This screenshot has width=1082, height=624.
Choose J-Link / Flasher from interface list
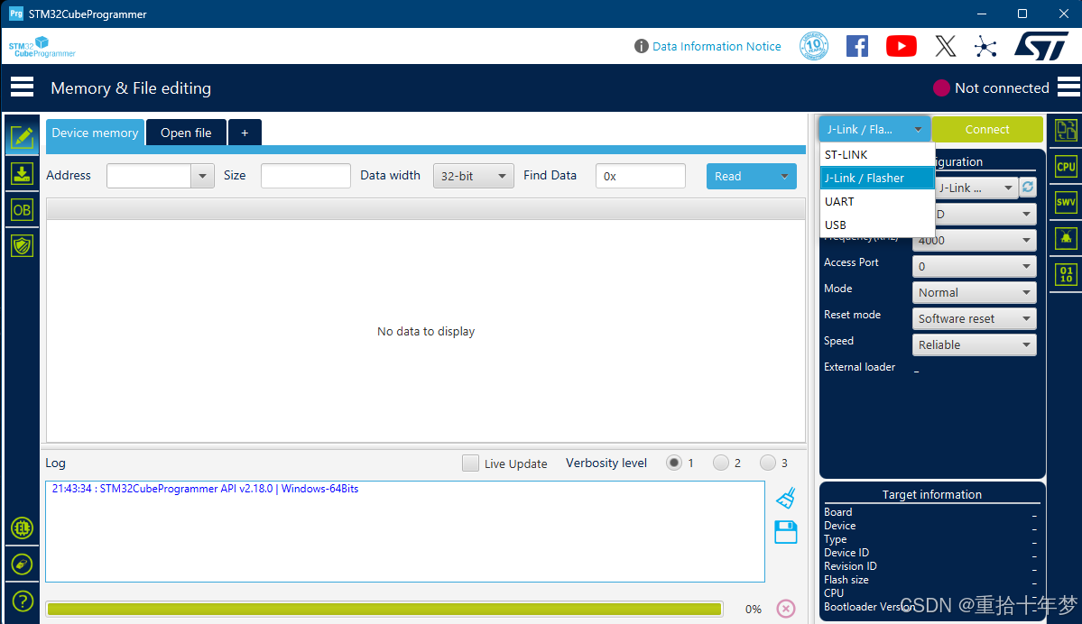point(877,178)
